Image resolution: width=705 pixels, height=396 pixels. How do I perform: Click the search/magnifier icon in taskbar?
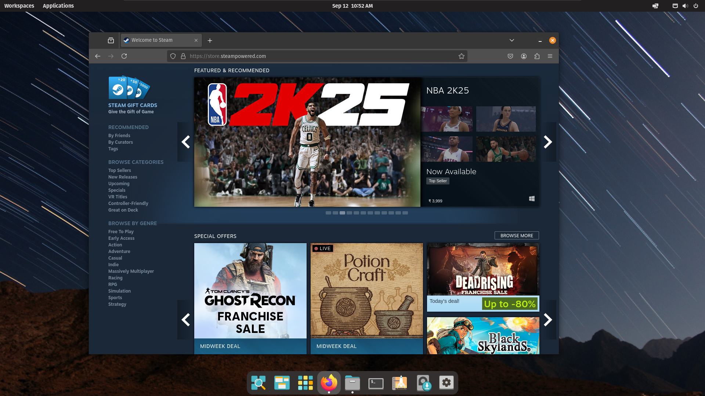pyautogui.click(x=258, y=382)
